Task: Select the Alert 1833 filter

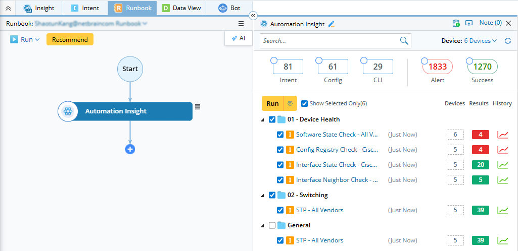Action: click(438, 67)
